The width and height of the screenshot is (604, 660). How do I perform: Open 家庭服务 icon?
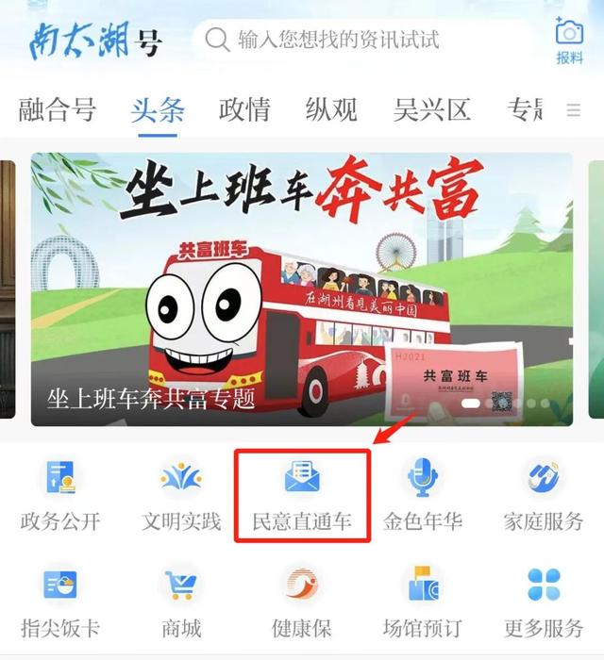[544, 477]
